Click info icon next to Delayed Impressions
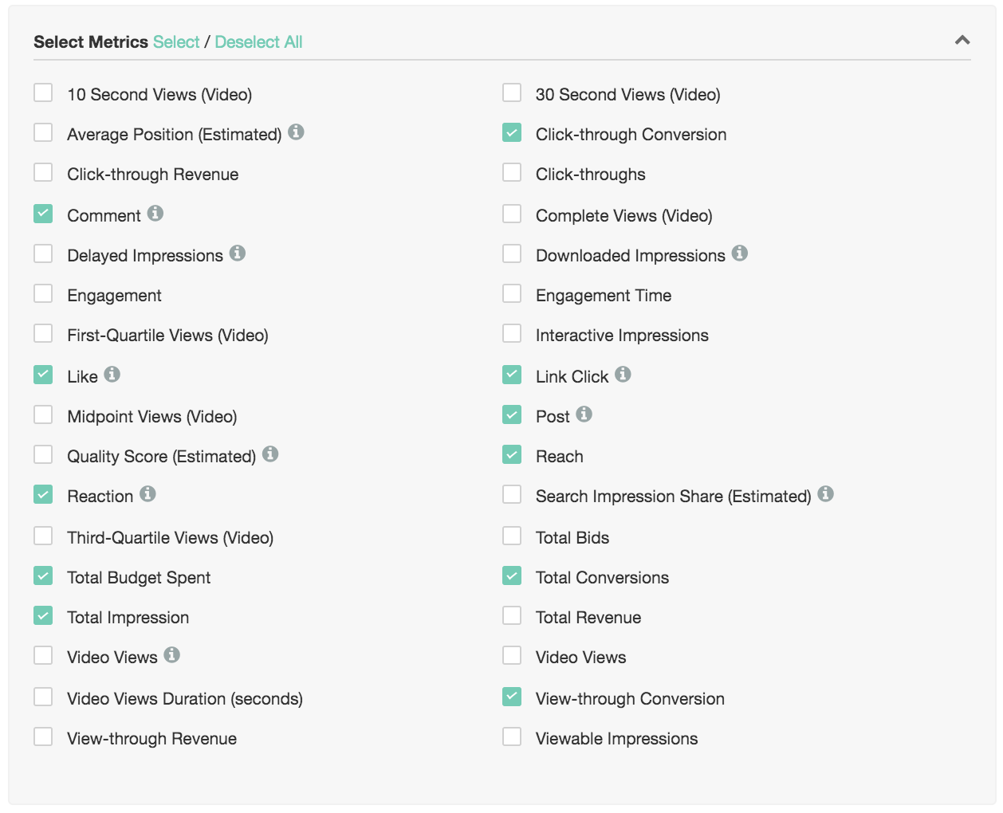1003x813 pixels. click(x=238, y=253)
